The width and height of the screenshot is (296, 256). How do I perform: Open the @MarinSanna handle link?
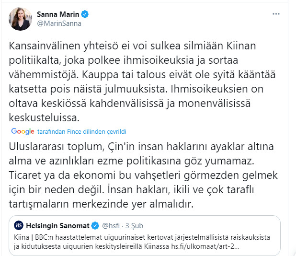(59, 23)
